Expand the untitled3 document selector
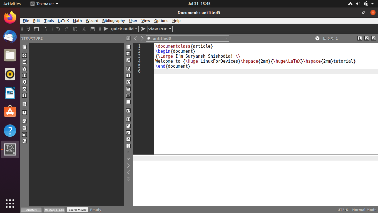378x213 pixels. tap(227, 38)
